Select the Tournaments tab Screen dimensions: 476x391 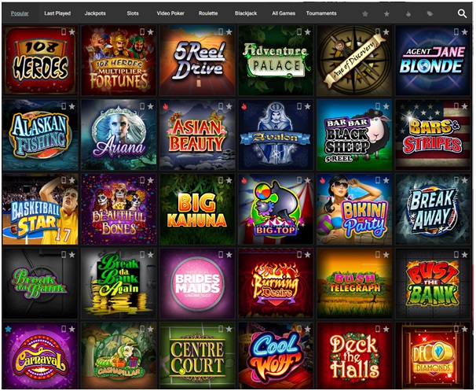321,13
